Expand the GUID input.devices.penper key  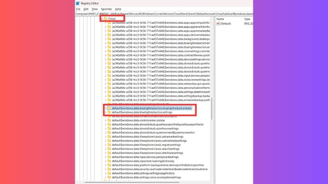[x=105, y=76]
